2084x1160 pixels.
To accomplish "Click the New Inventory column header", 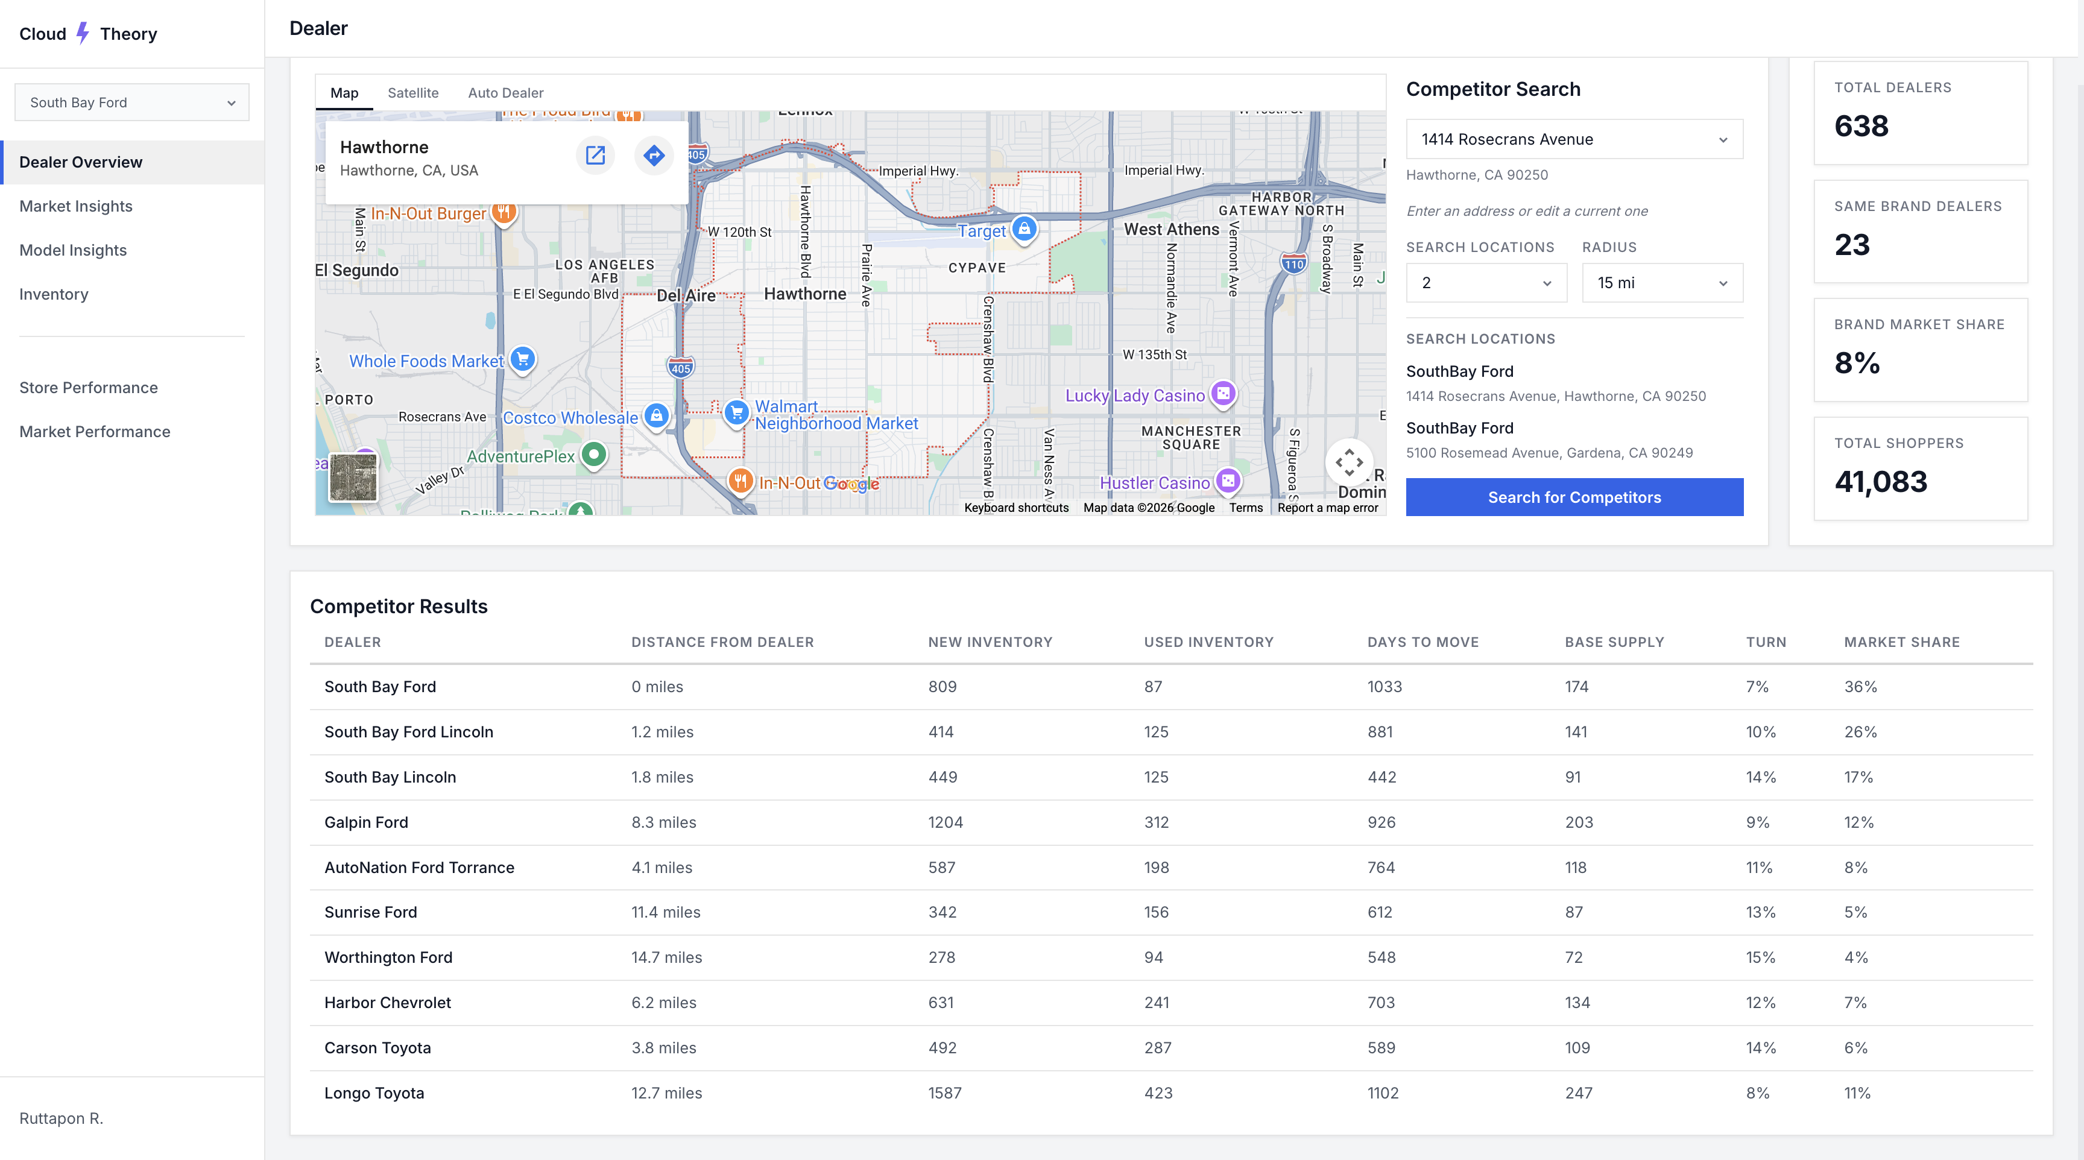I will [990, 642].
